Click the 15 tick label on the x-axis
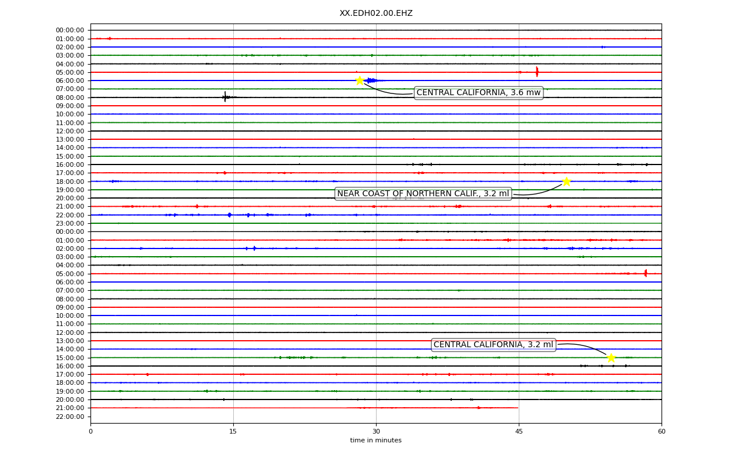Viewport: 752px width, 470px height. click(x=233, y=432)
